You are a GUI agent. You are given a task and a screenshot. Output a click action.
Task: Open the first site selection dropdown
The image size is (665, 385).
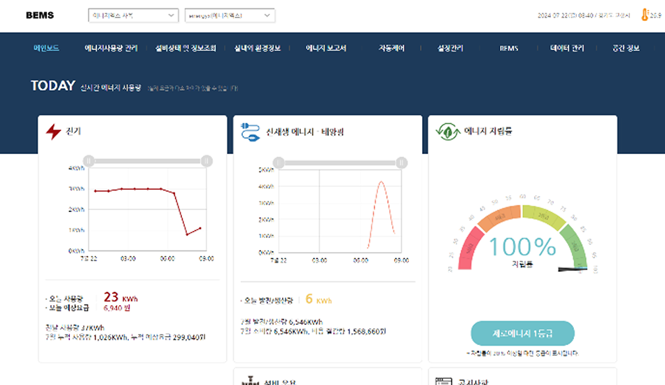click(134, 15)
